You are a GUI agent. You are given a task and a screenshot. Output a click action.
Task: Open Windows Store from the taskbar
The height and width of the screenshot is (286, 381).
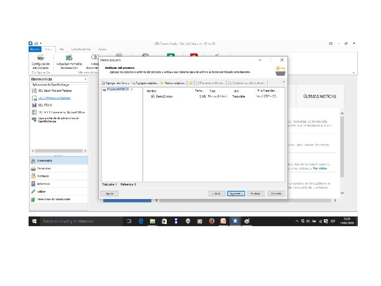click(164, 221)
